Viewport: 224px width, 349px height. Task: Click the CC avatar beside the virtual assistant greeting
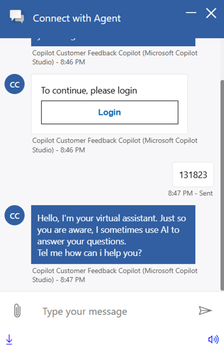(x=14, y=216)
